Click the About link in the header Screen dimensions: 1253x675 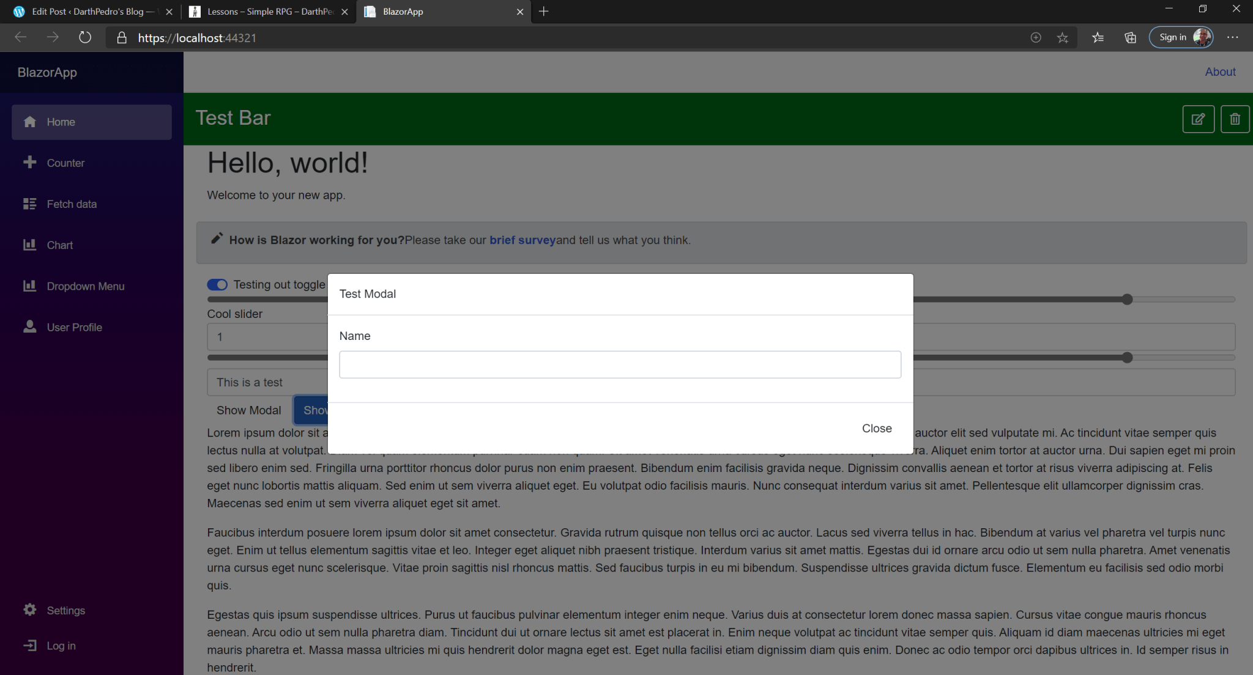coord(1219,72)
